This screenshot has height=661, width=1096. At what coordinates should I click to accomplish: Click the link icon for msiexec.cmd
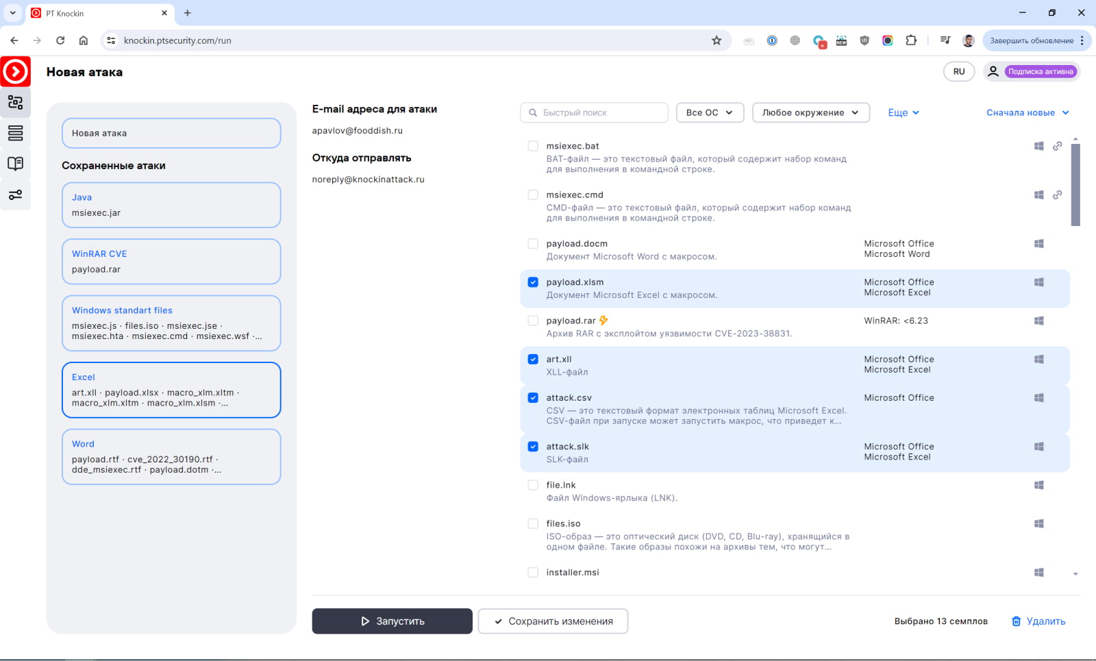(x=1058, y=195)
